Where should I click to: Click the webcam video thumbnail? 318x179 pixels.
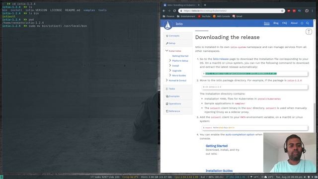[x=290, y=153]
